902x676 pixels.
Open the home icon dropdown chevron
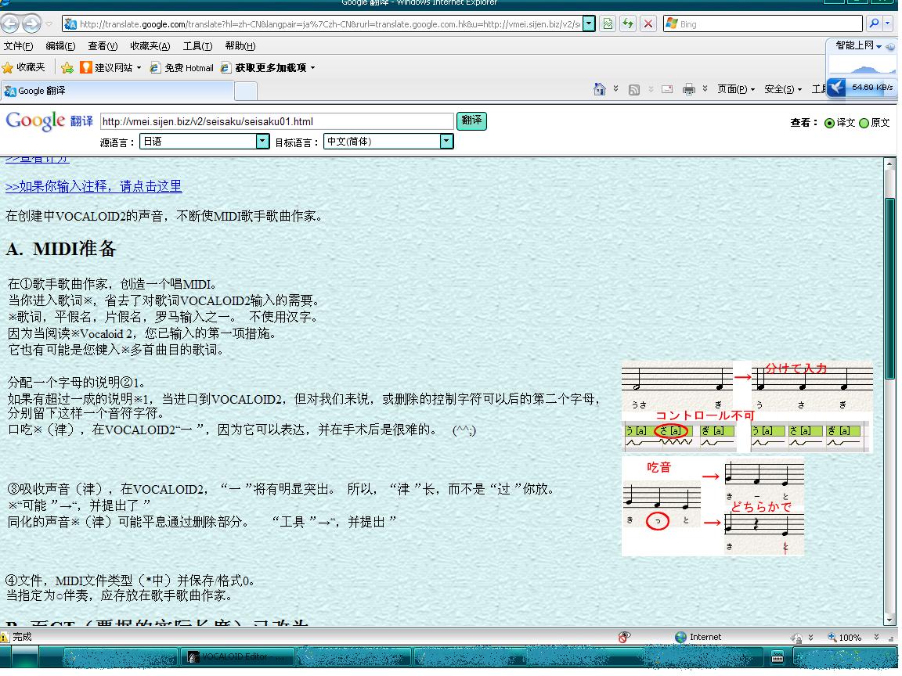(615, 88)
